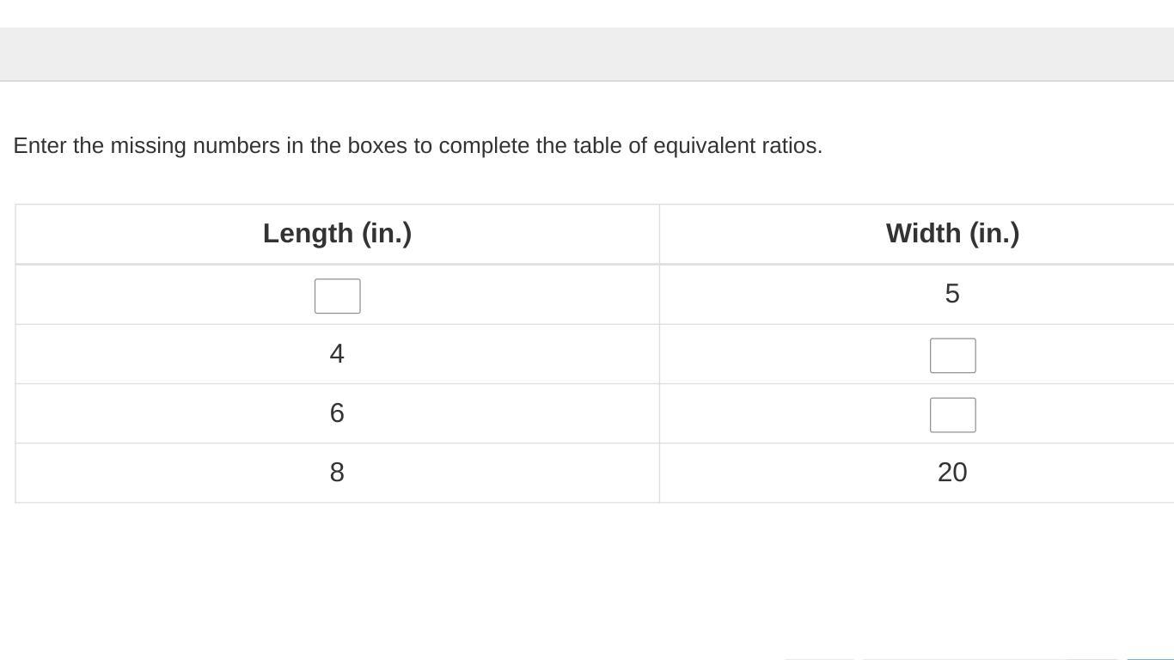The image size is (1174, 660).
Task: Click the Width box in the length 4 row
Action: [952, 355]
